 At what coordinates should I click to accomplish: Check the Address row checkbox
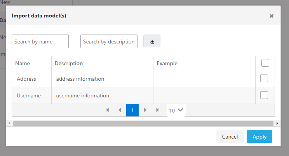[264, 78]
